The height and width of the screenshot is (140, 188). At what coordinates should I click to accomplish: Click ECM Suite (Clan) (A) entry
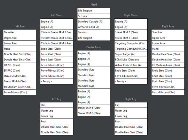pos(131,60)
